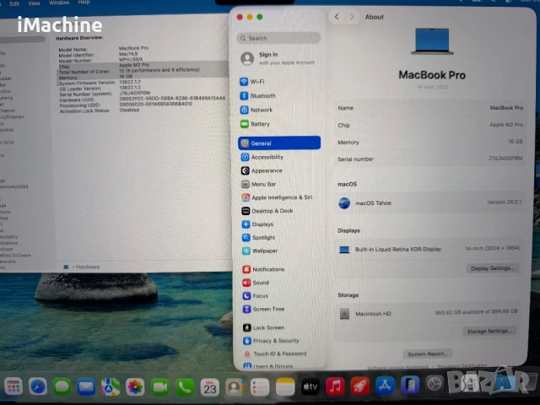Select Serial number row in About
This screenshot has width=540, height=405.
(x=430, y=159)
